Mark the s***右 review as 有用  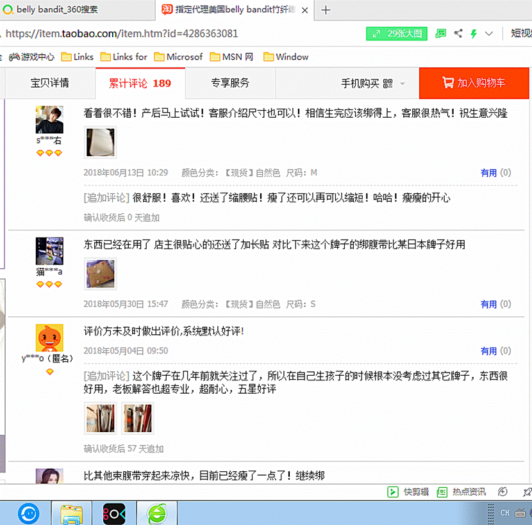488,173
